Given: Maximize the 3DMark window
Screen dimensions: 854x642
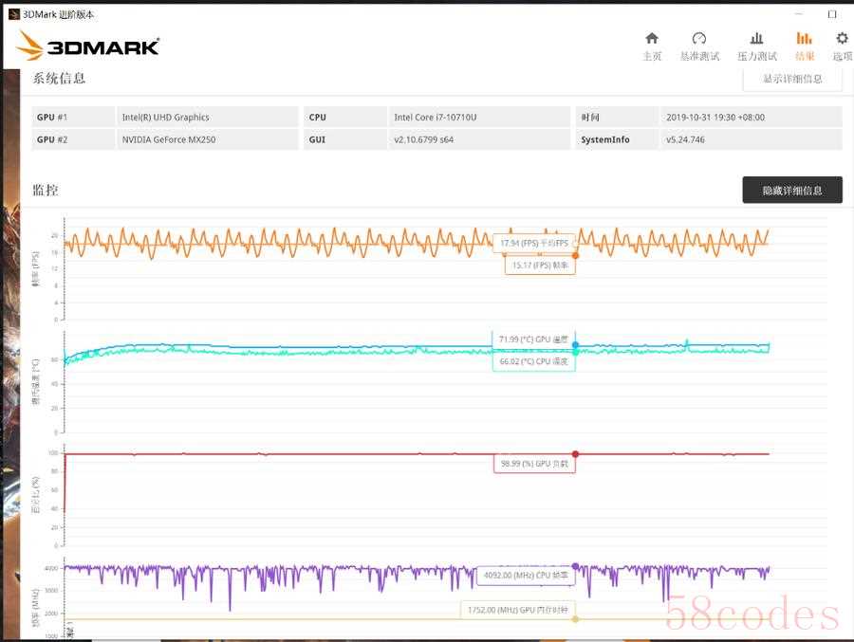Looking at the screenshot, I should [x=832, y=14].
